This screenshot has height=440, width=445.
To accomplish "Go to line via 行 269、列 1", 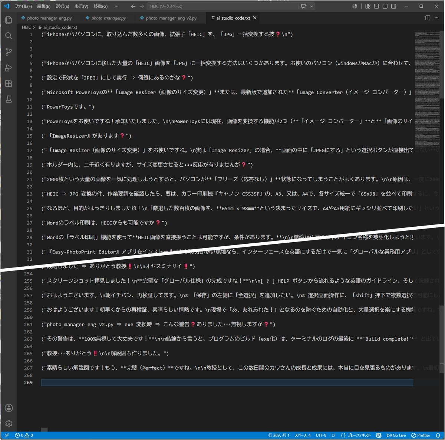I will coord(279,436).
